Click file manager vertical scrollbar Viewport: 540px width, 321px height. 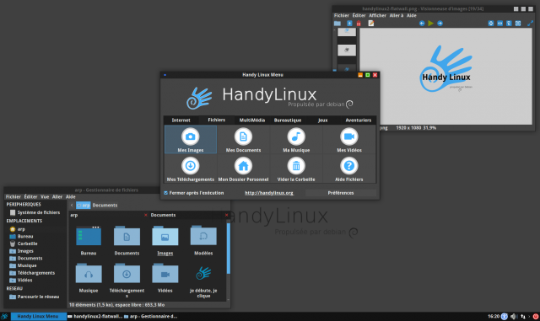click(228, 248)
